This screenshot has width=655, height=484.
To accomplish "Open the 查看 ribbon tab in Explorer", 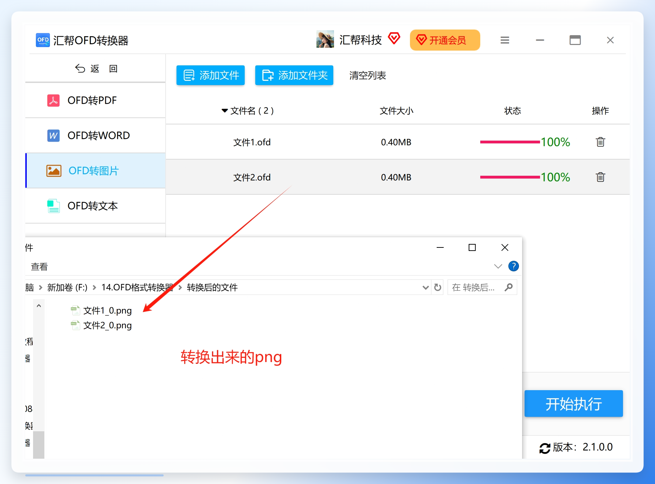I will coord(39,267).
